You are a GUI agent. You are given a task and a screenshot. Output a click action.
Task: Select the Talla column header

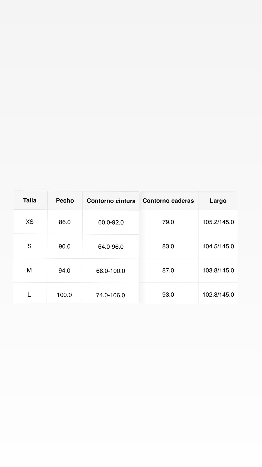coord(30,200)
